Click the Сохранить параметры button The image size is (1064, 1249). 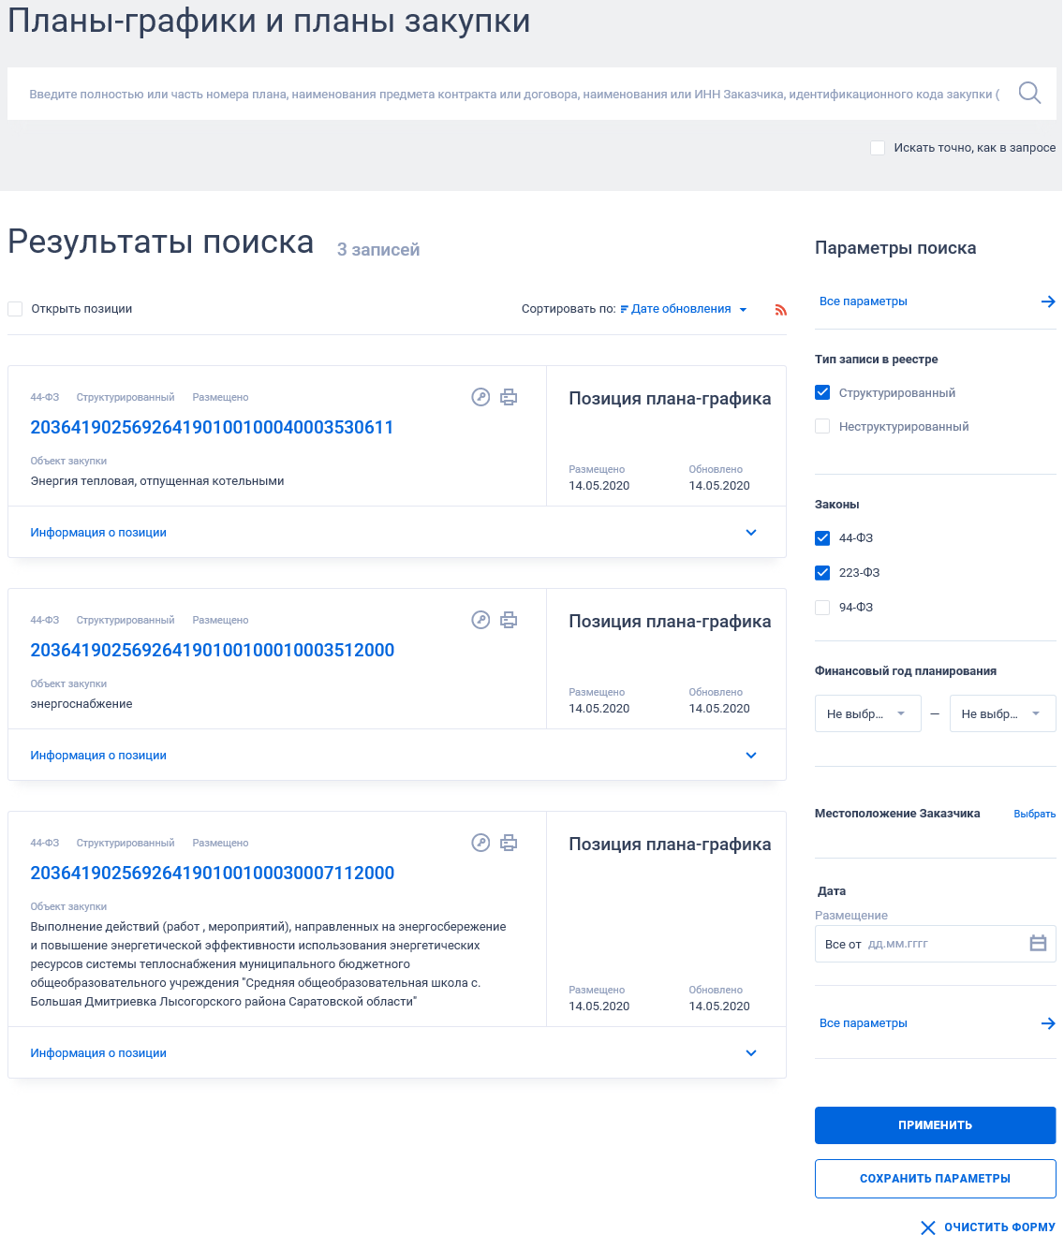(936, 1179)
